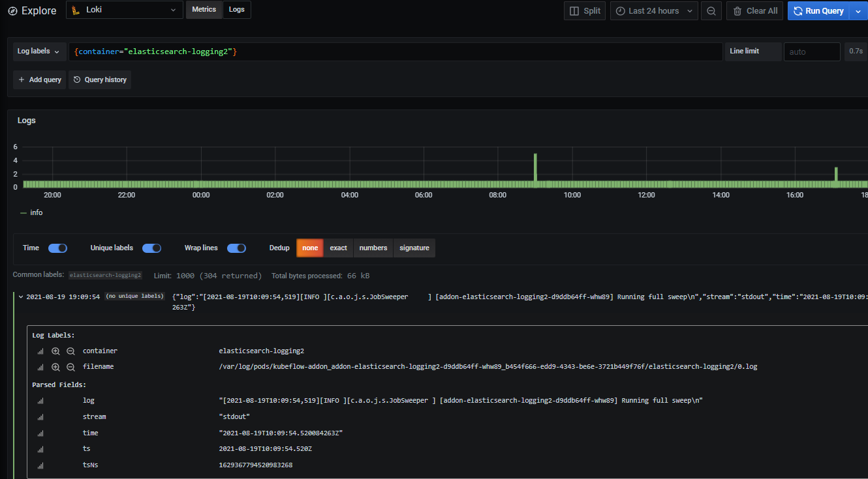The image size is (868, 479).
Task: Open Query history
Action: 100,80
